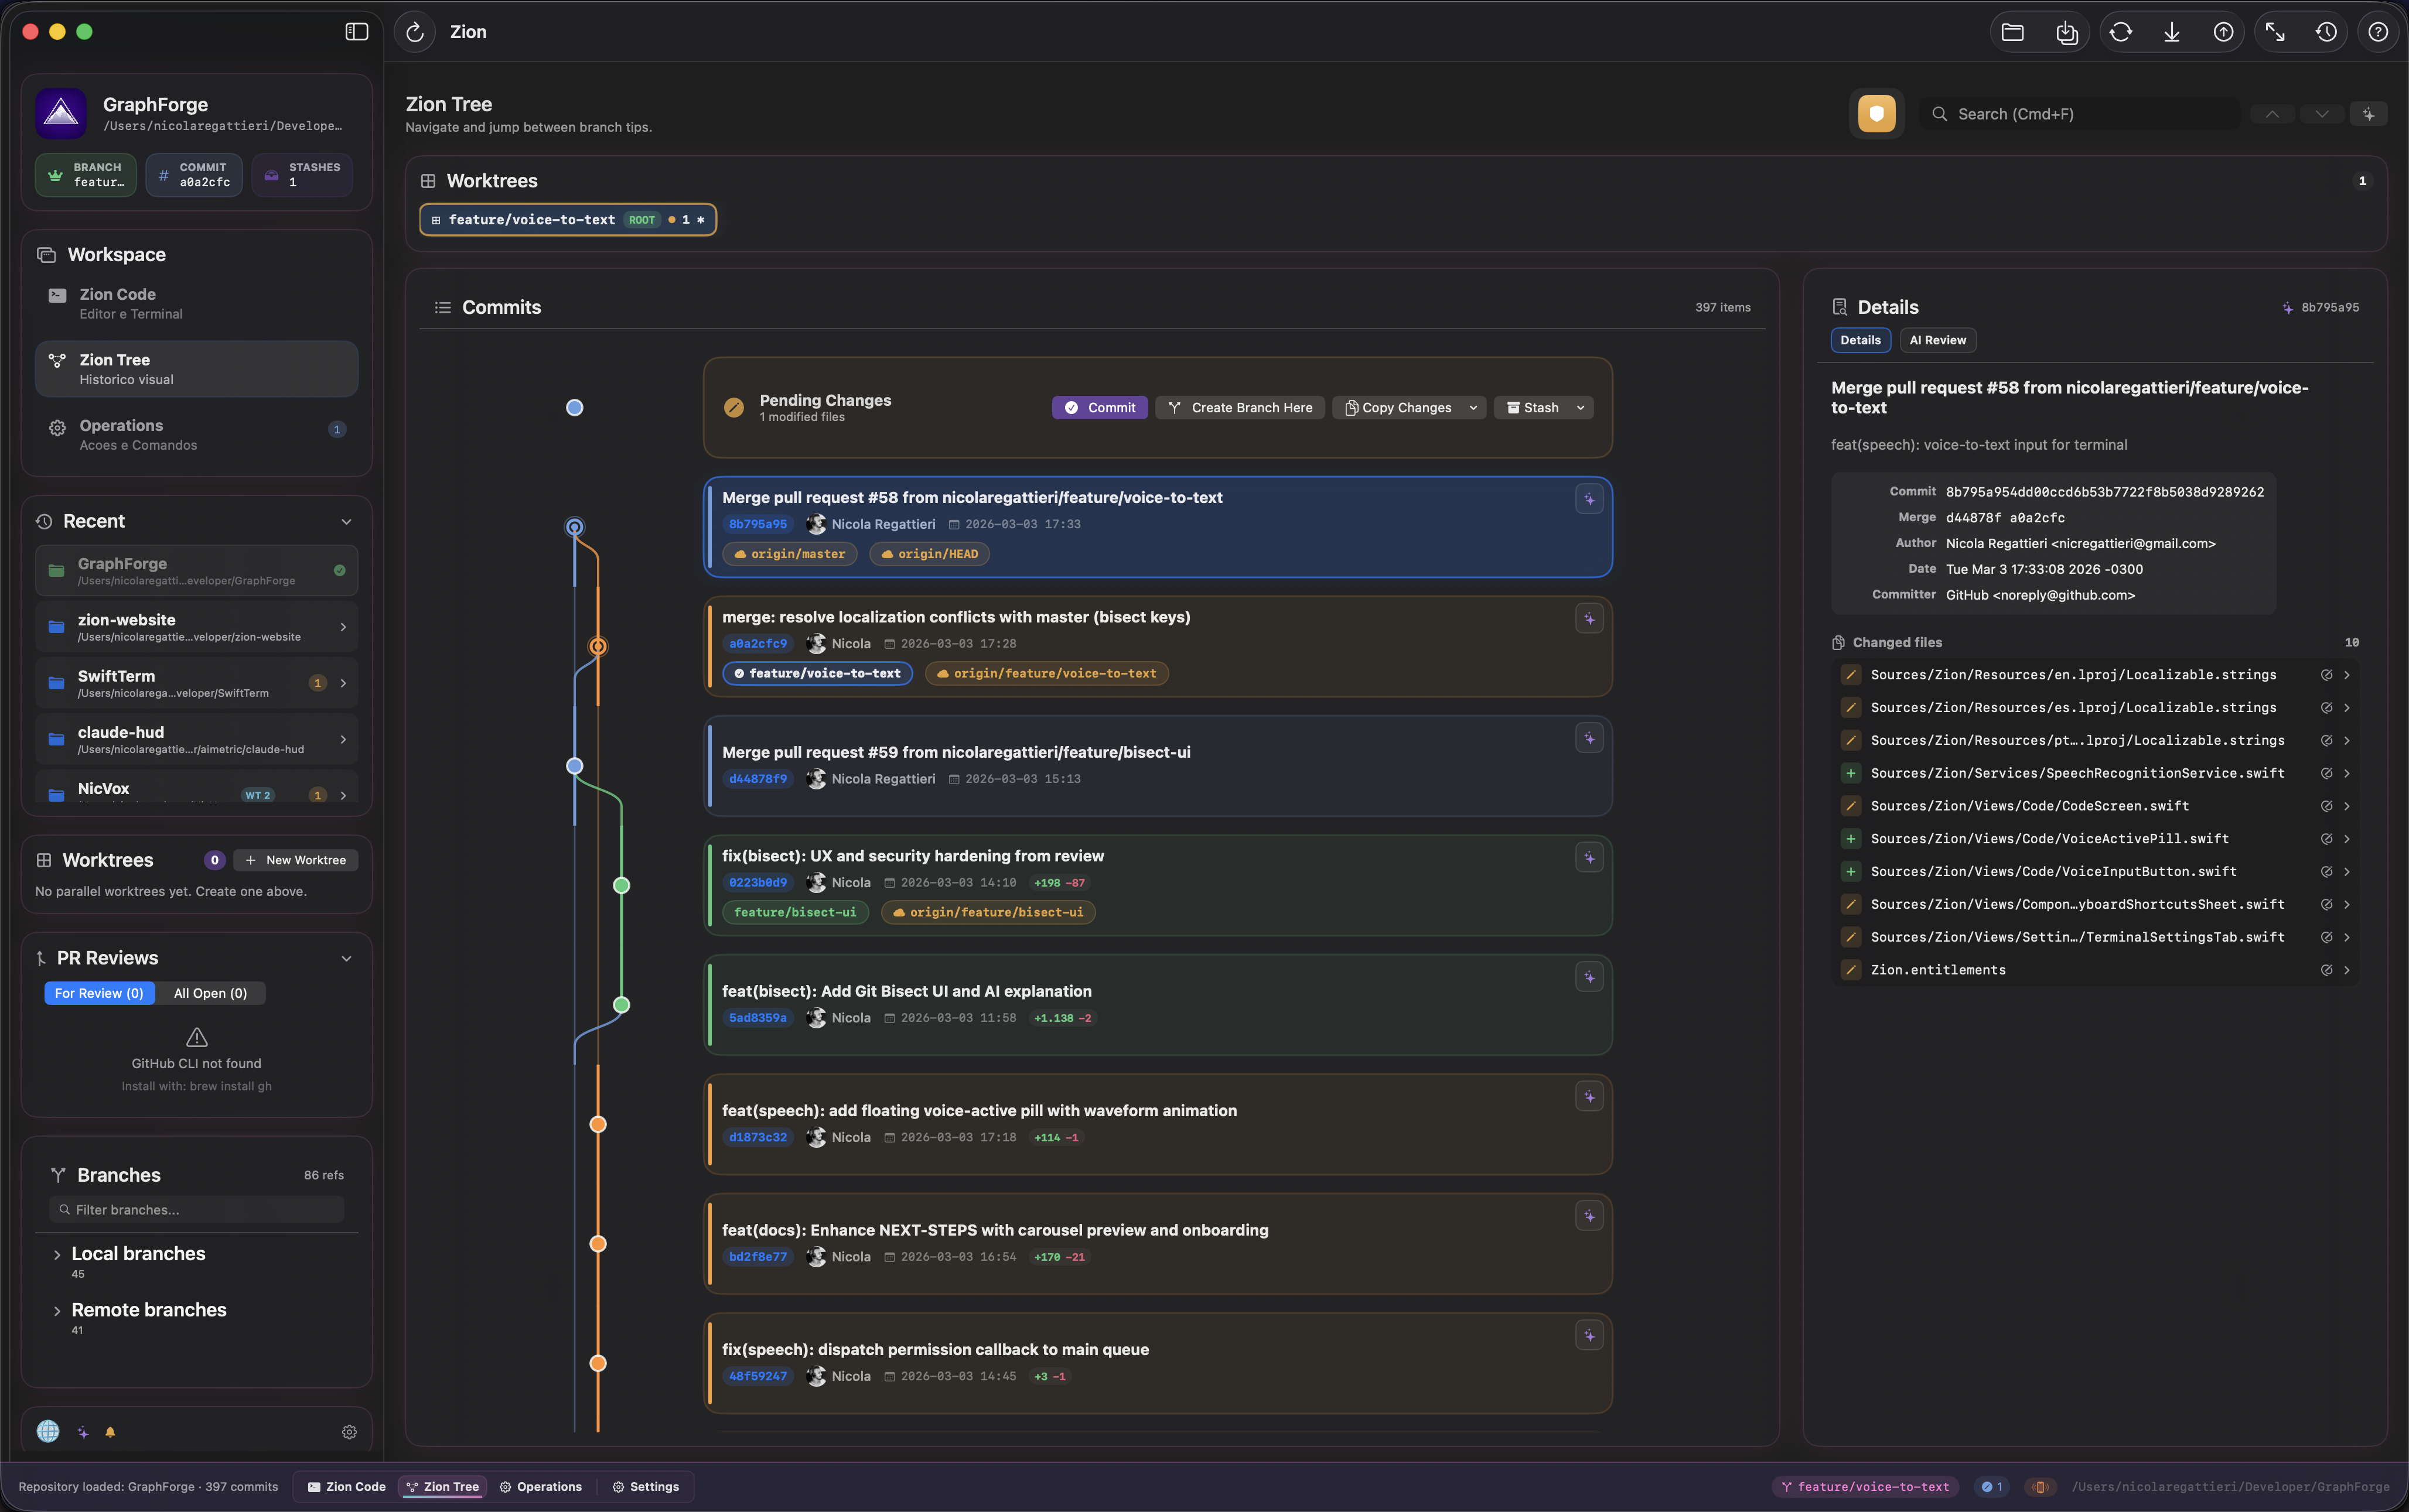Click the clone repository icon in toolbar
The image size is (2409, 1512).
click(x=2067, y=32)
